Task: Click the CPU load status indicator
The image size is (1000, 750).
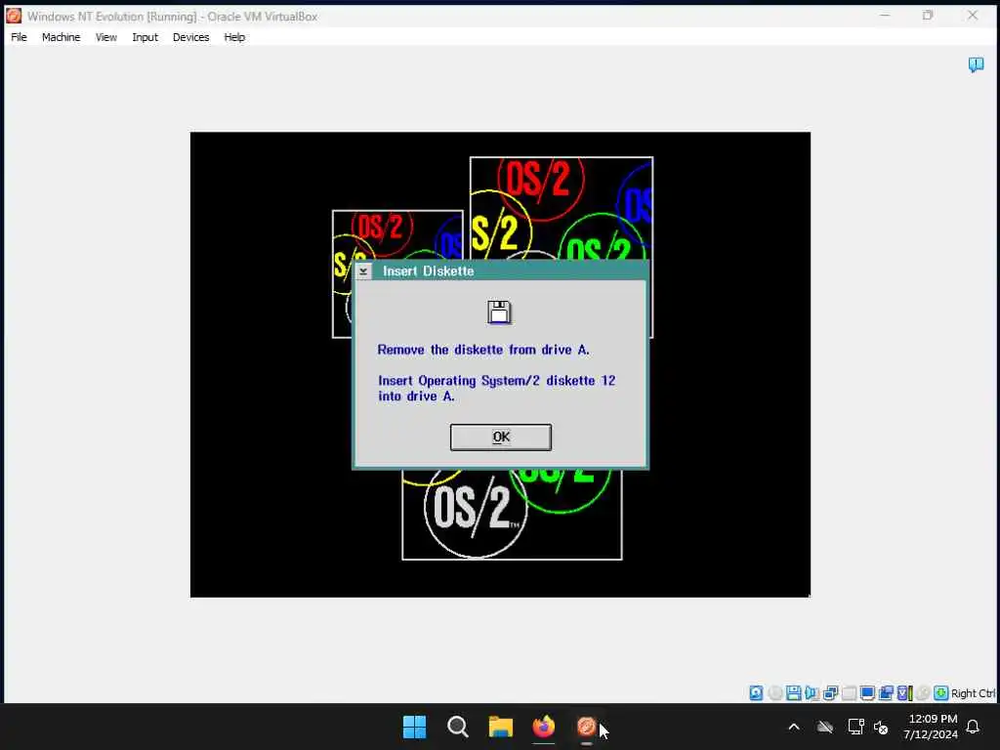Action: click(911, 692)
